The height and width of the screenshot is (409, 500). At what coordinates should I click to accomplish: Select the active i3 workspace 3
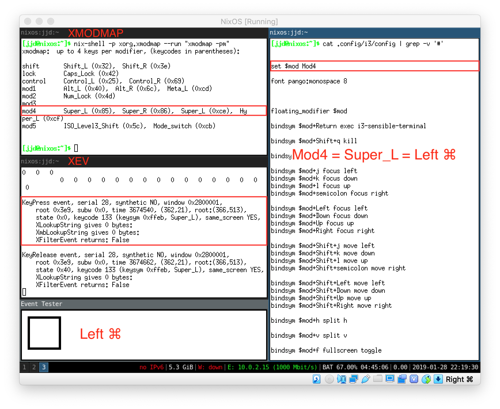[x=44, y=367]
